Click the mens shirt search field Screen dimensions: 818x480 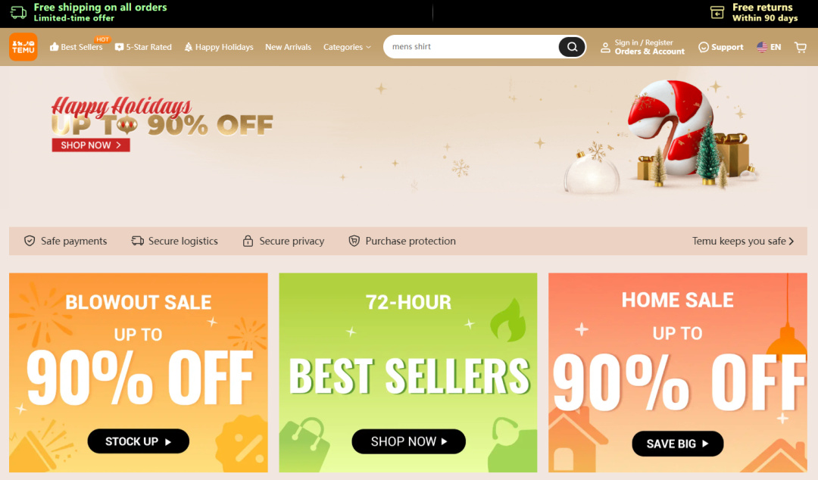tap(471, 47)
